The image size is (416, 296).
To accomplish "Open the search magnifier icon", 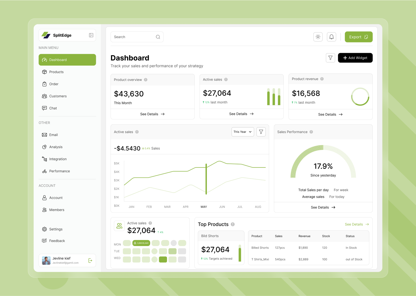I will click(158, 37).
